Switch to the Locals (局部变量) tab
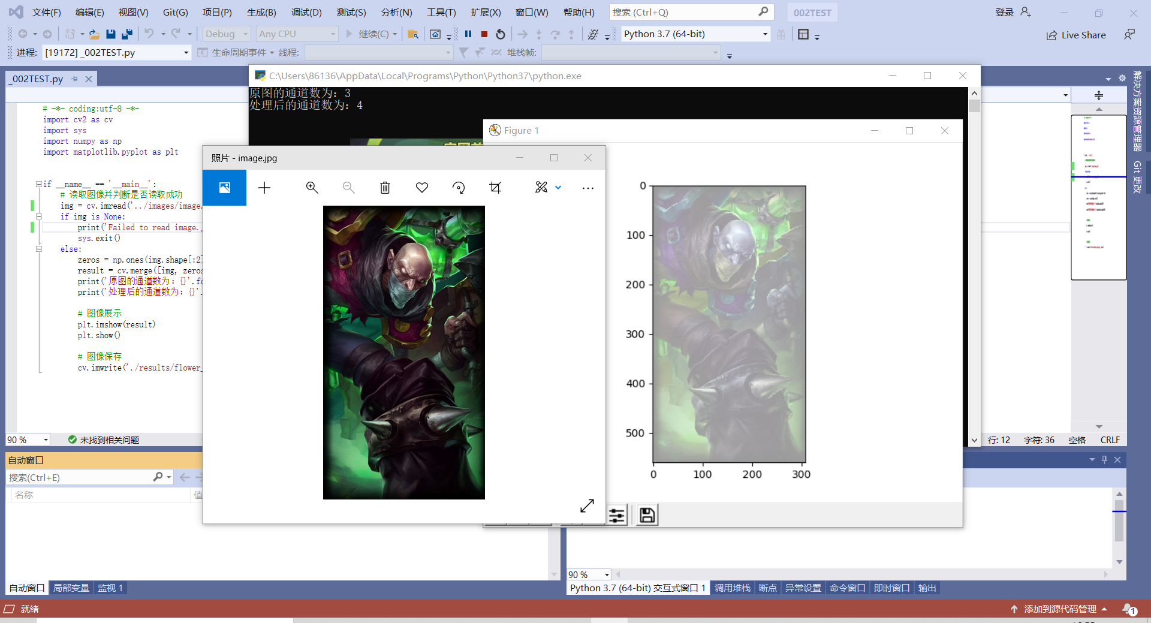Image resolution: width=1151 pixels, height=623 pixels. click(x=71, y=588)
